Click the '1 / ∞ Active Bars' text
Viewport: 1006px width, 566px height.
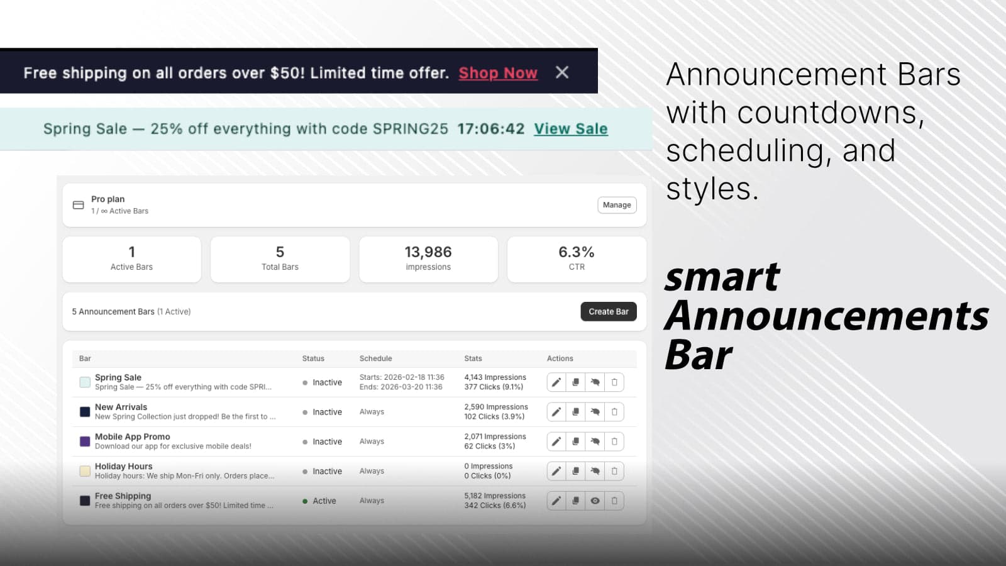[120, 211]
